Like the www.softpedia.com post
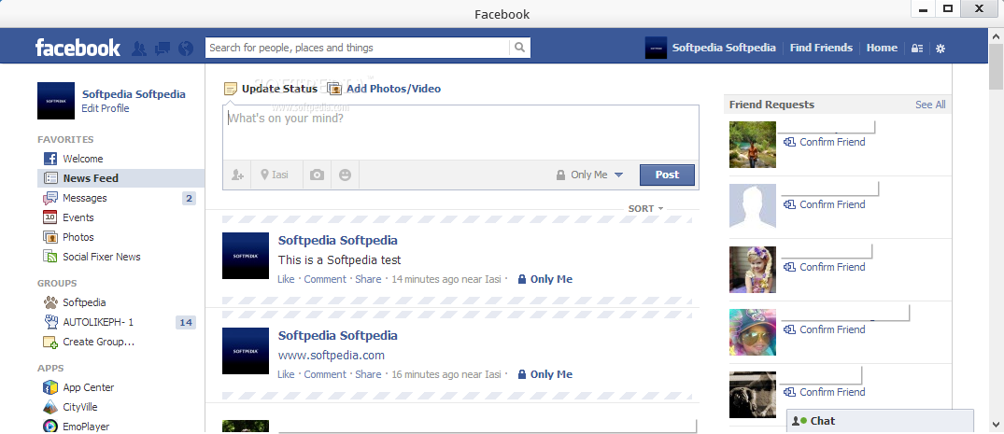1004x434 pixels. tap(286, 374)
